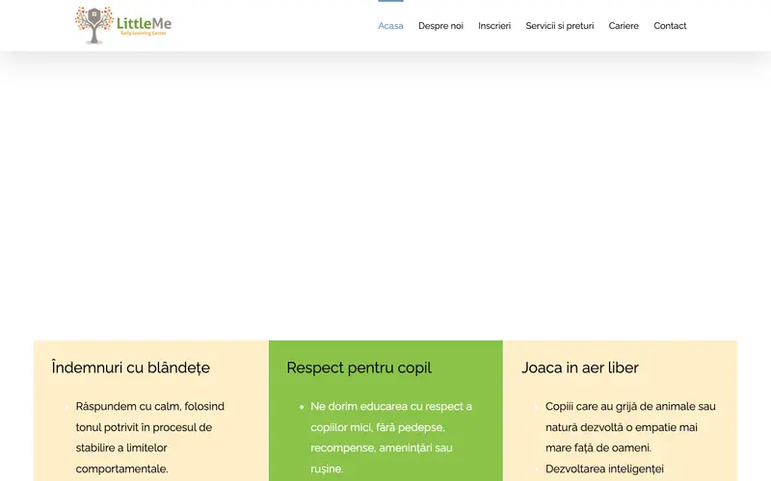Click the heading Joaca in aer liber
771x481 pixels.
[580, 367]
